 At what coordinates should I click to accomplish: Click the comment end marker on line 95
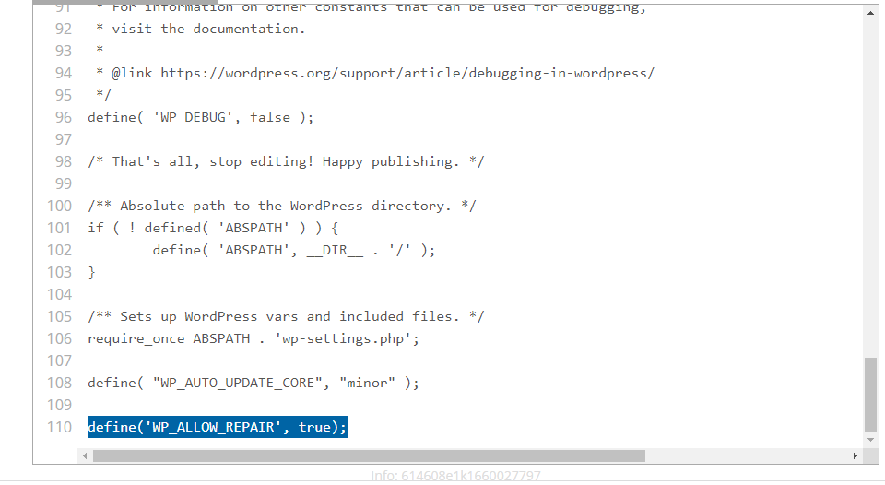coord(103,95)
